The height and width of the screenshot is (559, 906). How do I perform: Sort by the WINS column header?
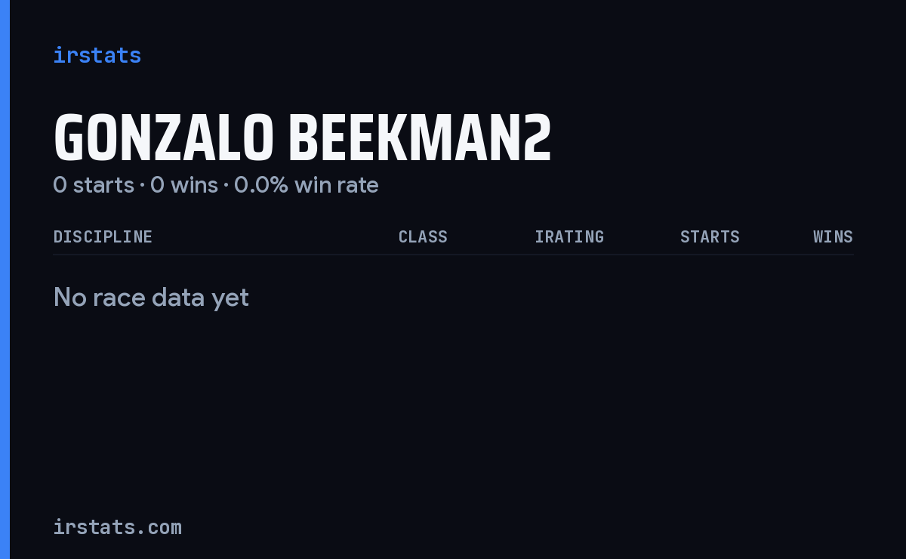(x=833, y=236)
